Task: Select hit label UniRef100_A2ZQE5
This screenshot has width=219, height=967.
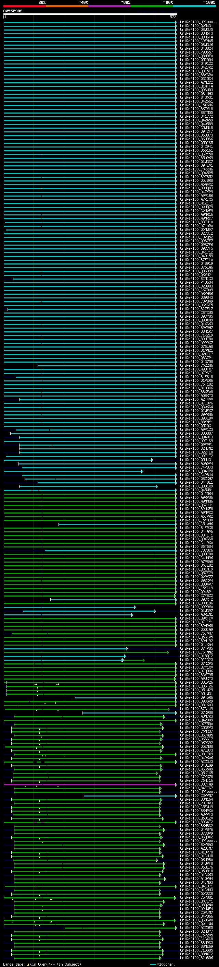Action: coord(196,928)
